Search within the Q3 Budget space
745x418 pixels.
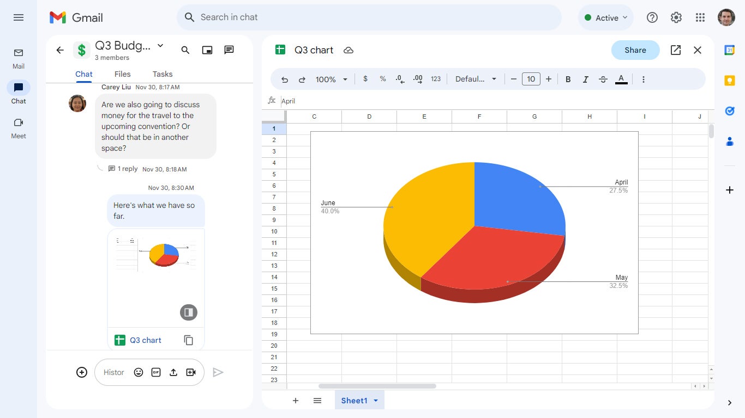coord(185,50)
